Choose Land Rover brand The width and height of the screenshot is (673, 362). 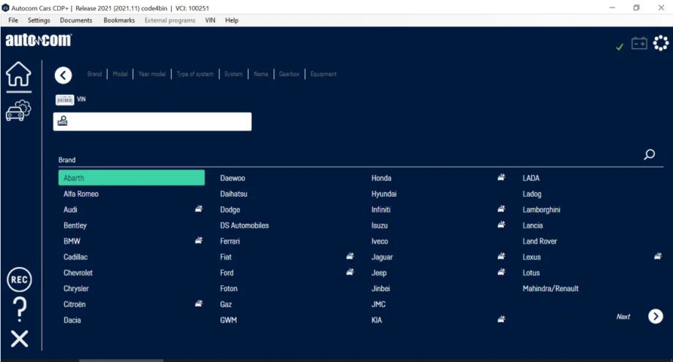pyautogui.click(x=540, y=241)
